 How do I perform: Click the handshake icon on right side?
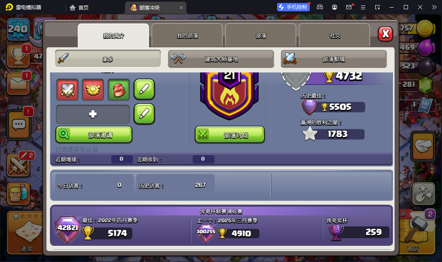pyautogui.click(x=423, y=146)
